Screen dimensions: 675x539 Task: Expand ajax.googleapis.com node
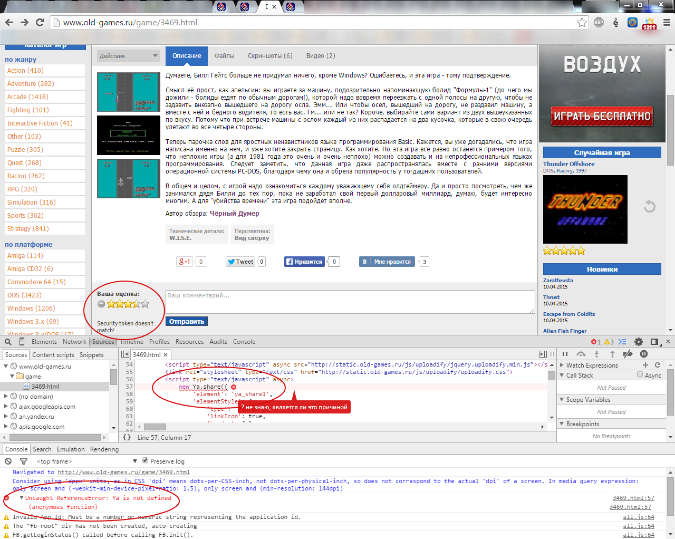[6, 406]
